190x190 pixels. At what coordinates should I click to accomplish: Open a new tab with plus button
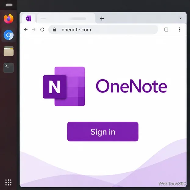coord(102,19)
